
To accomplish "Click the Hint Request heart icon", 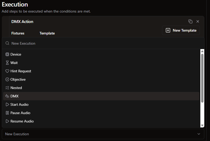I will click(7, 71).
